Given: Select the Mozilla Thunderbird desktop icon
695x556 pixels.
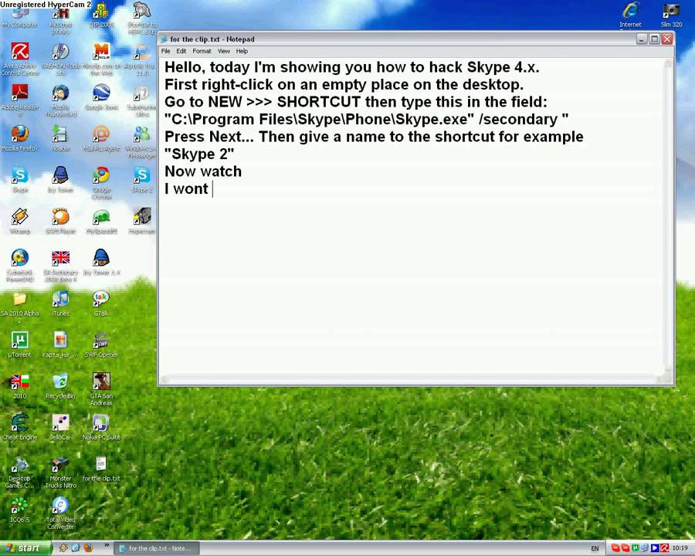Looking at the screenshot, I should [x=61, y=100].
